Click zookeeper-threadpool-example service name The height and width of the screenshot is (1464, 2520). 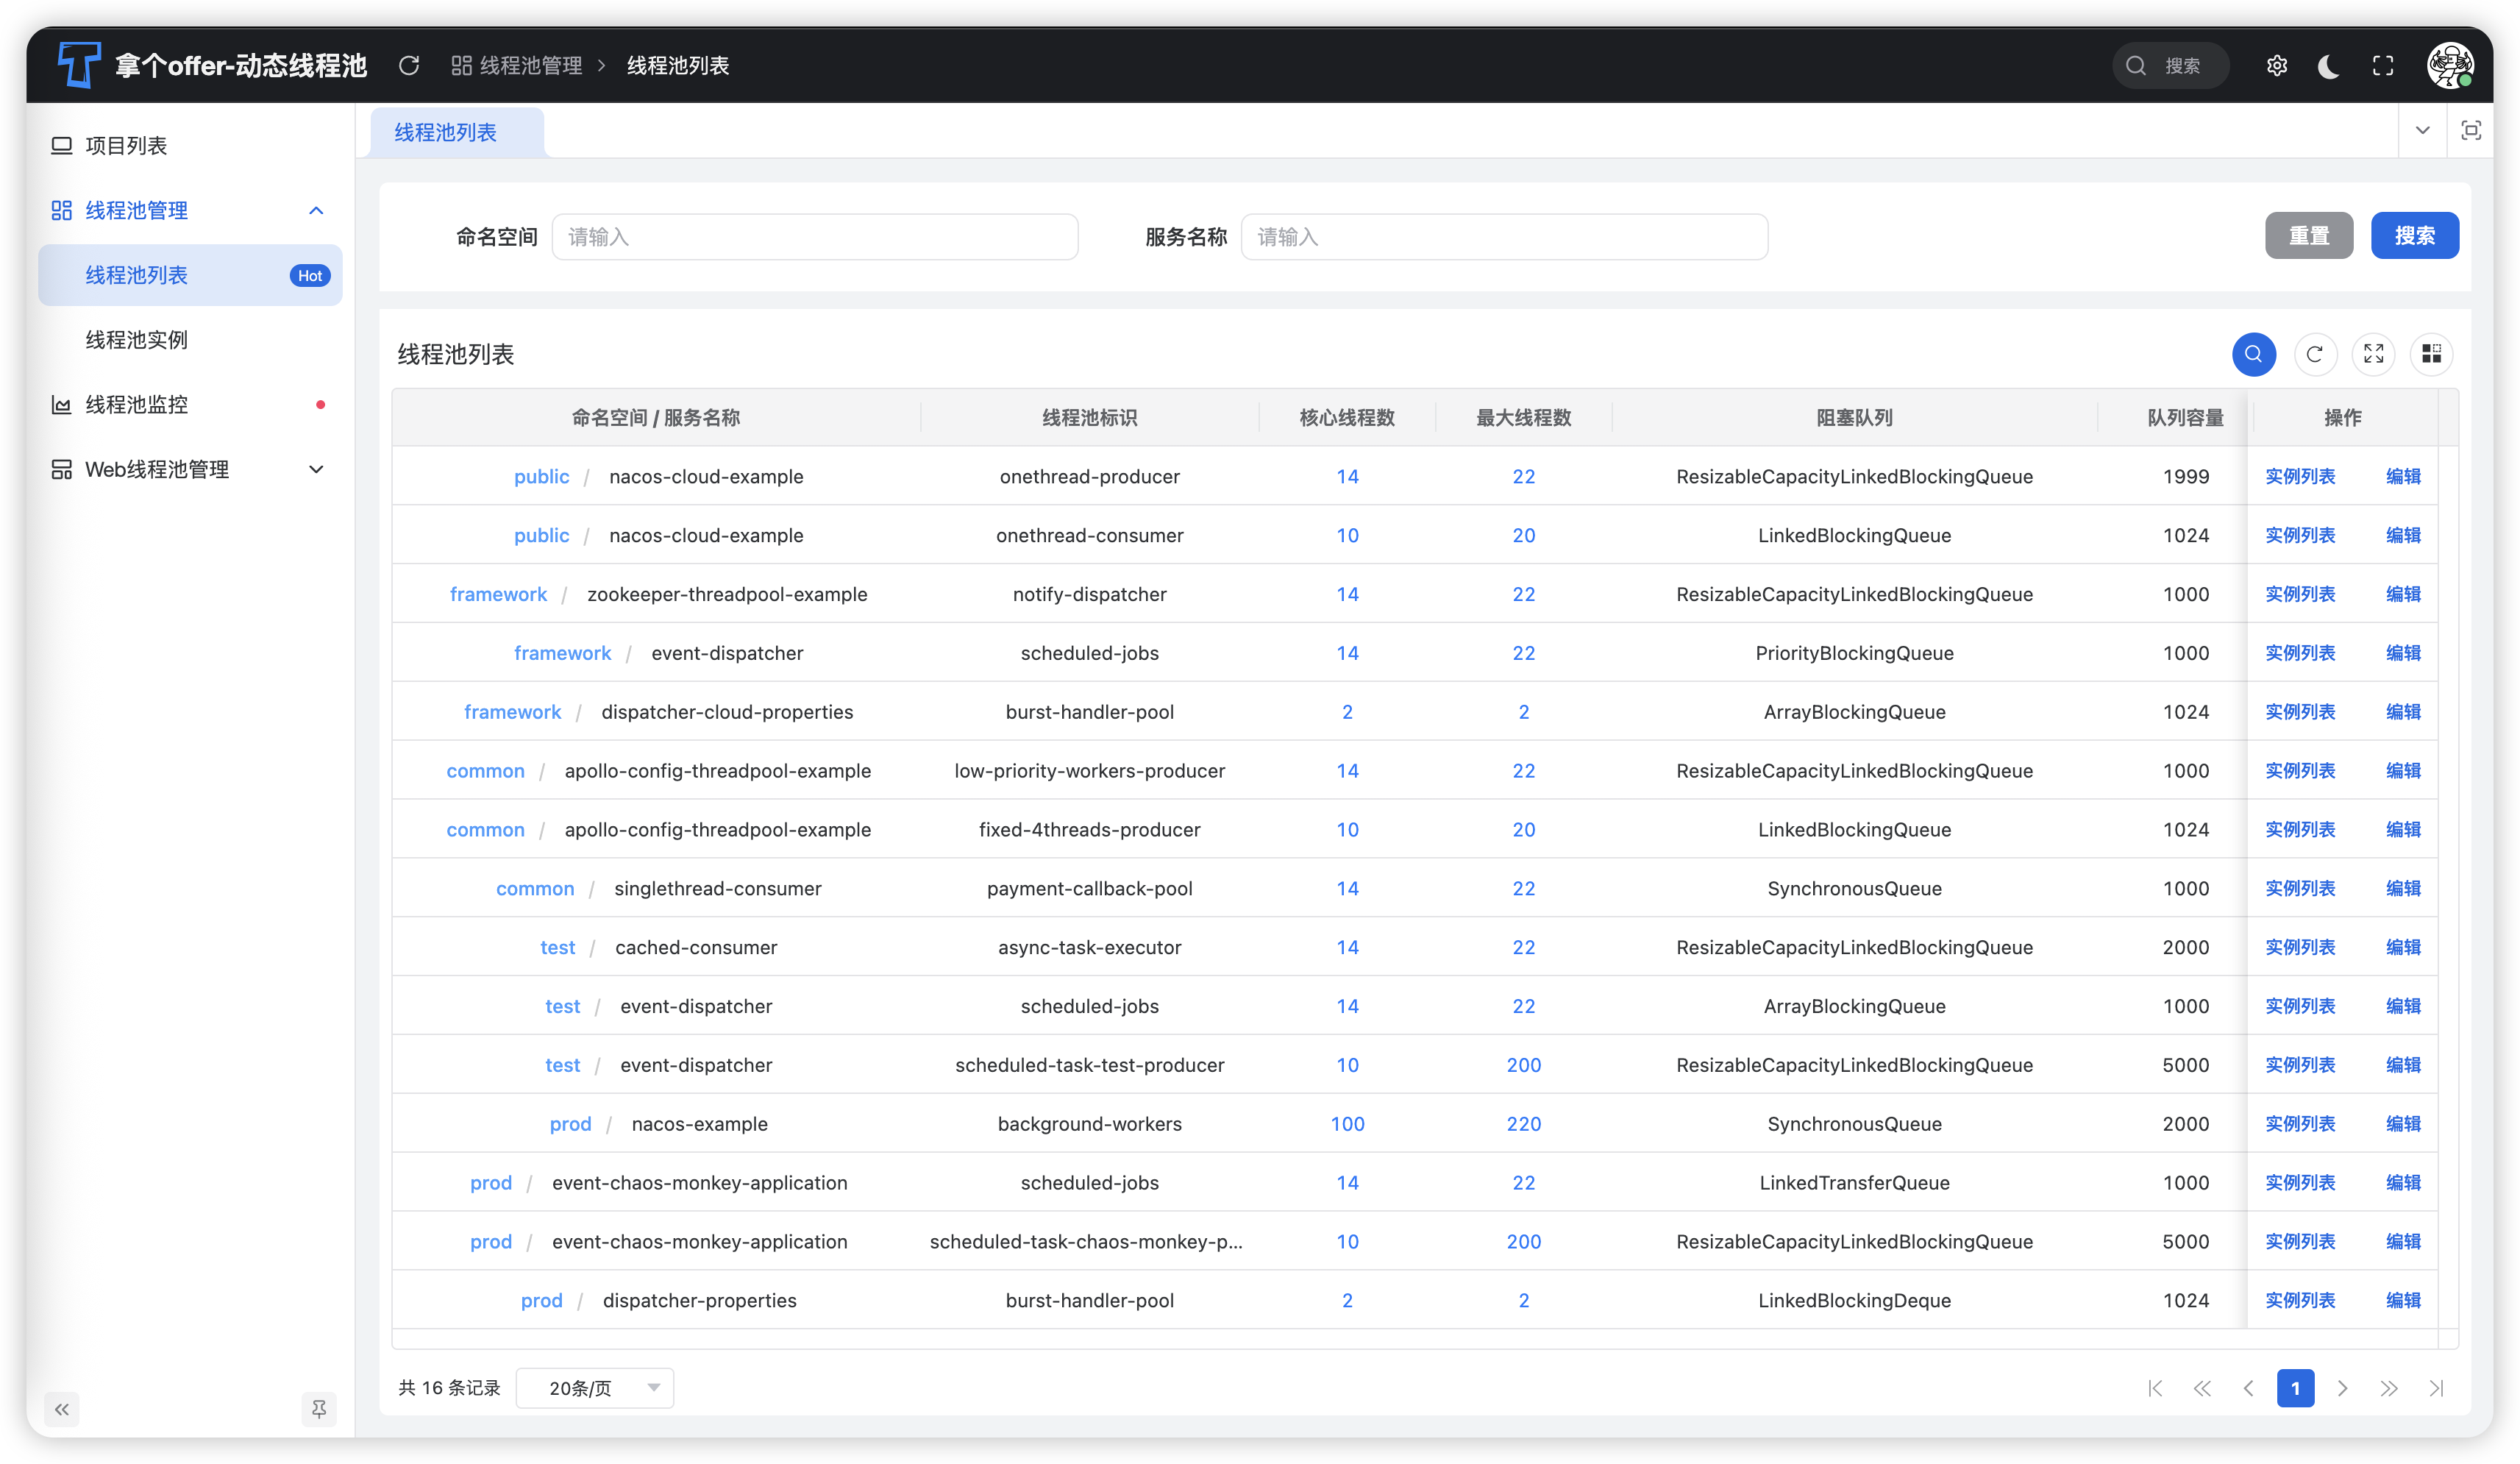pyautogui.click(x=727, y=594)
